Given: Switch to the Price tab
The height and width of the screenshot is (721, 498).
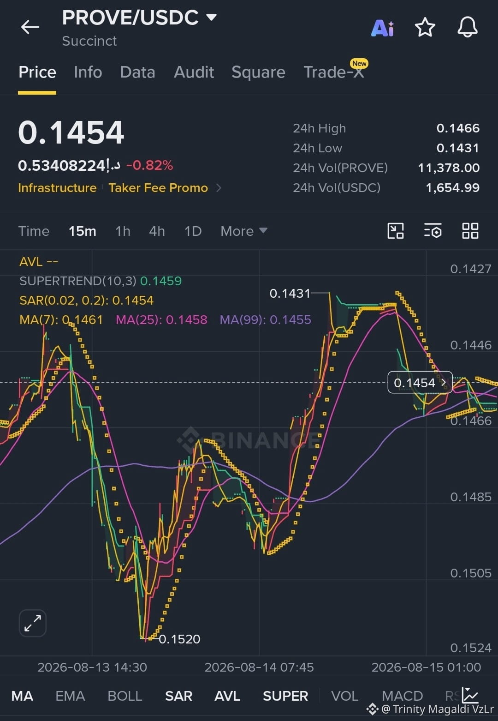Looking at the screenshot, I should (37, 72).
